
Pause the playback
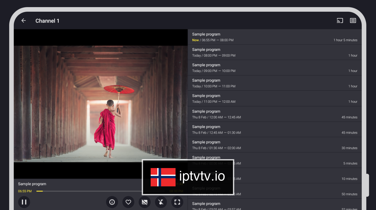coord(24,202)
